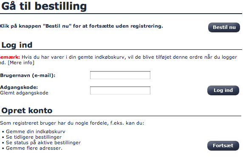
Task: Click the "Brugernavn (e-mail):" label text
Action: [28, 75]
